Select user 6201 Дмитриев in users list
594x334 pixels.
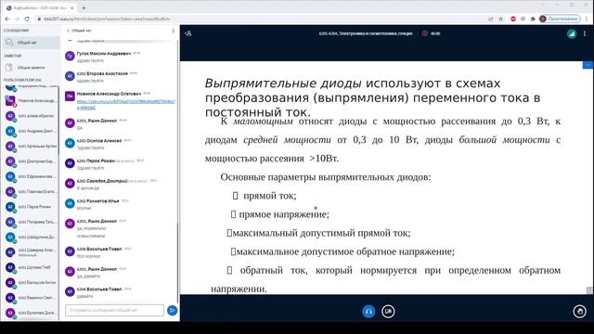[x=31, y=161]
